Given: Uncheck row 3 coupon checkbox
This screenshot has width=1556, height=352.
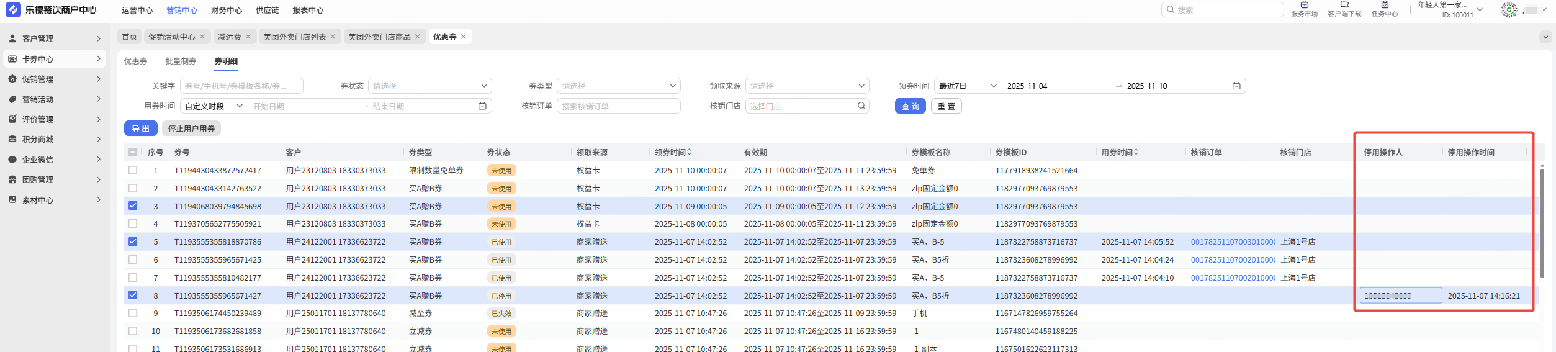Looking at the screenshot, I should [x=133, y=205].
